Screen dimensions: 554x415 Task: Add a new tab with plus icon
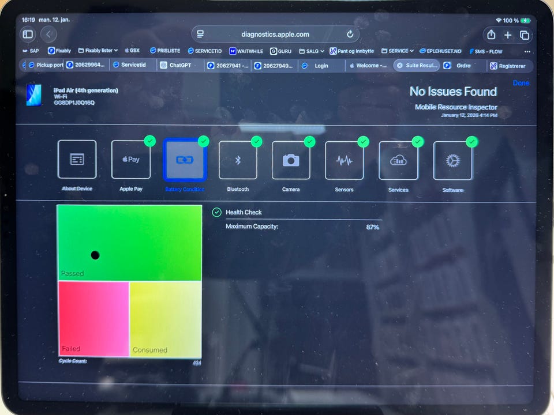[508, 35]
